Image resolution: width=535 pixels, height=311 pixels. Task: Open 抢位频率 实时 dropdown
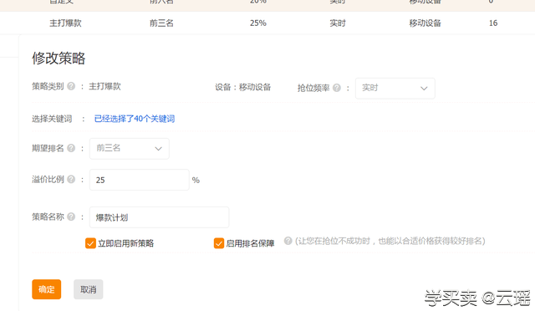click(395, 89)
